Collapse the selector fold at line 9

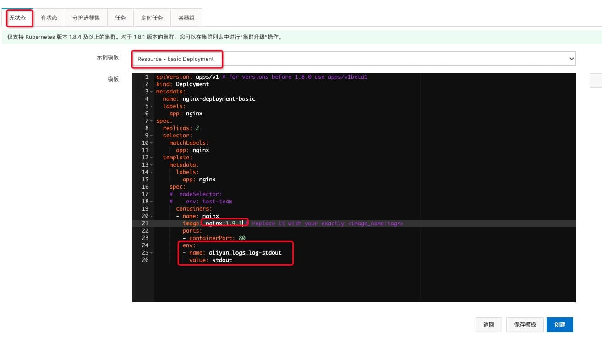pyautogui.click(x=152, y=136)
